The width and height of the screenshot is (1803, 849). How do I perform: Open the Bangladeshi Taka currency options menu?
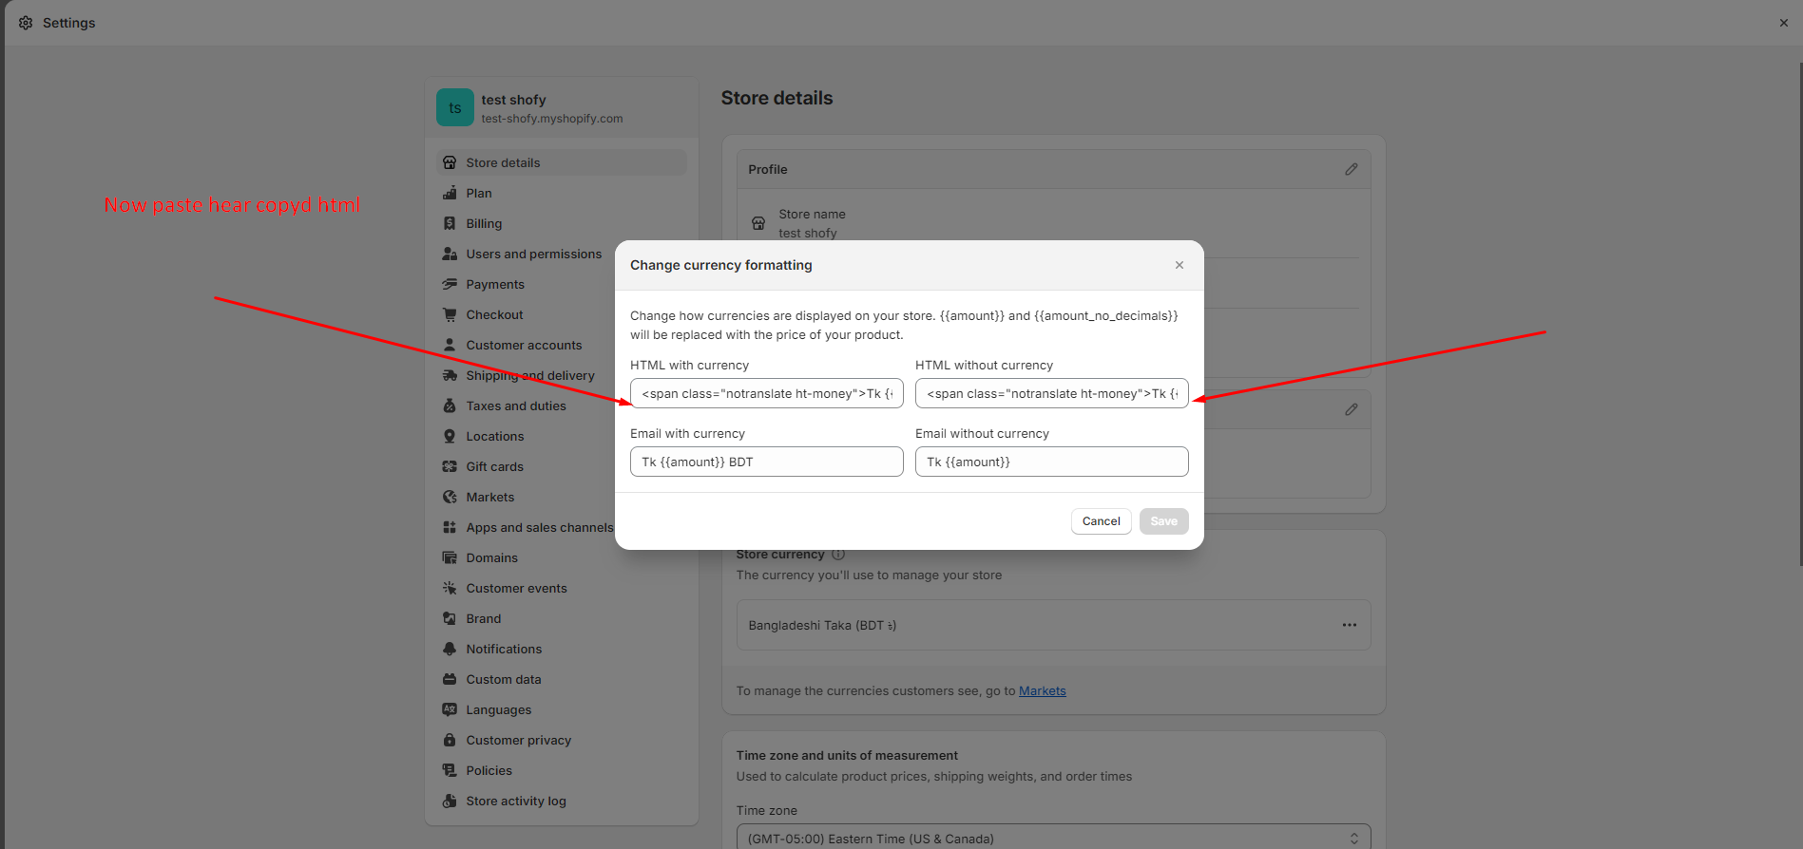(1349, 625)
